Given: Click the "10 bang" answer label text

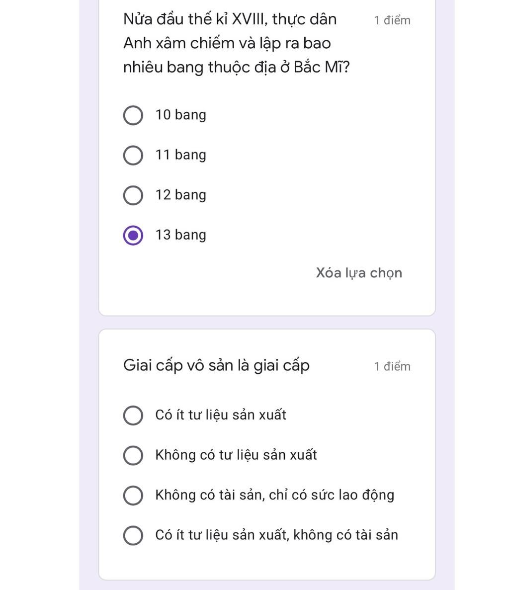Looking at the screenshot, I should pyautogui.click(x=180, y=115).
